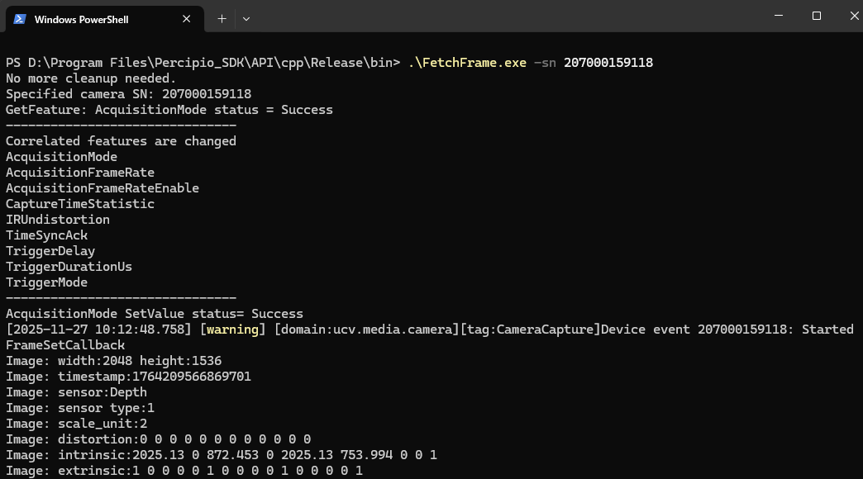Screen dimensions: 863x479
Task: Click the PowerShell icon in the tab
Action: (x=20, y=18)
